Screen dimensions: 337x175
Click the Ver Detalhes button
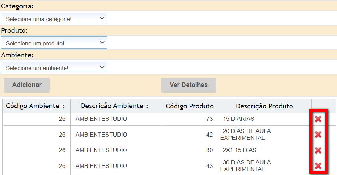(189, 85)
